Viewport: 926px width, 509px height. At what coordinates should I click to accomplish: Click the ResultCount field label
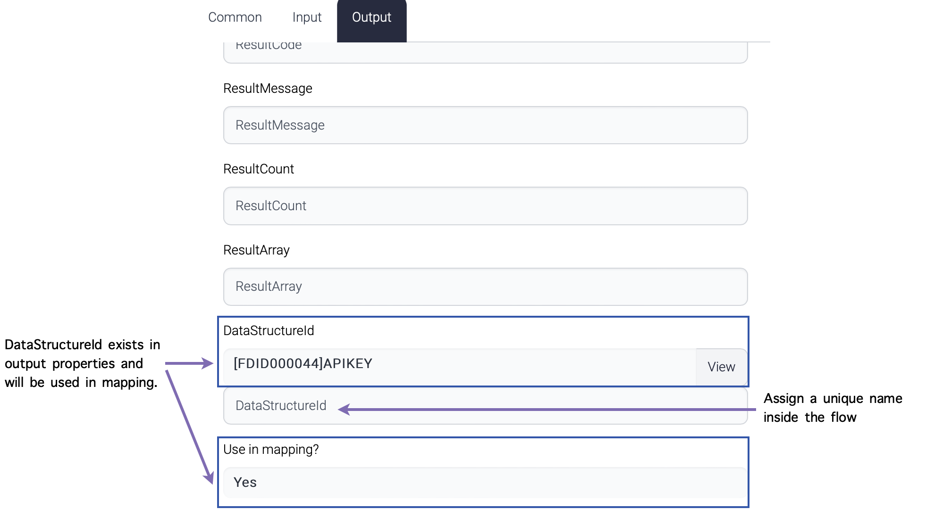click(258, 169)
